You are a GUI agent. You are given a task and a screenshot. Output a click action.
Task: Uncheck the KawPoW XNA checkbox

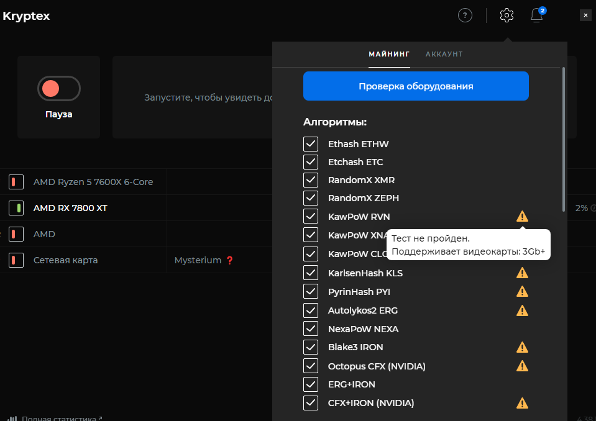(x=311, y=235)
